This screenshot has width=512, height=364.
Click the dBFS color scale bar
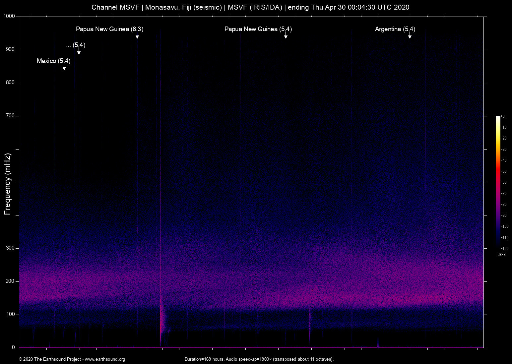pos(498,182)
